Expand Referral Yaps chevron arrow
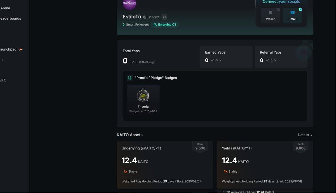 (275, 60)
